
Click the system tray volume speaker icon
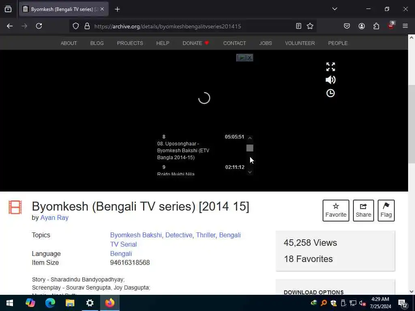(362, 303)
